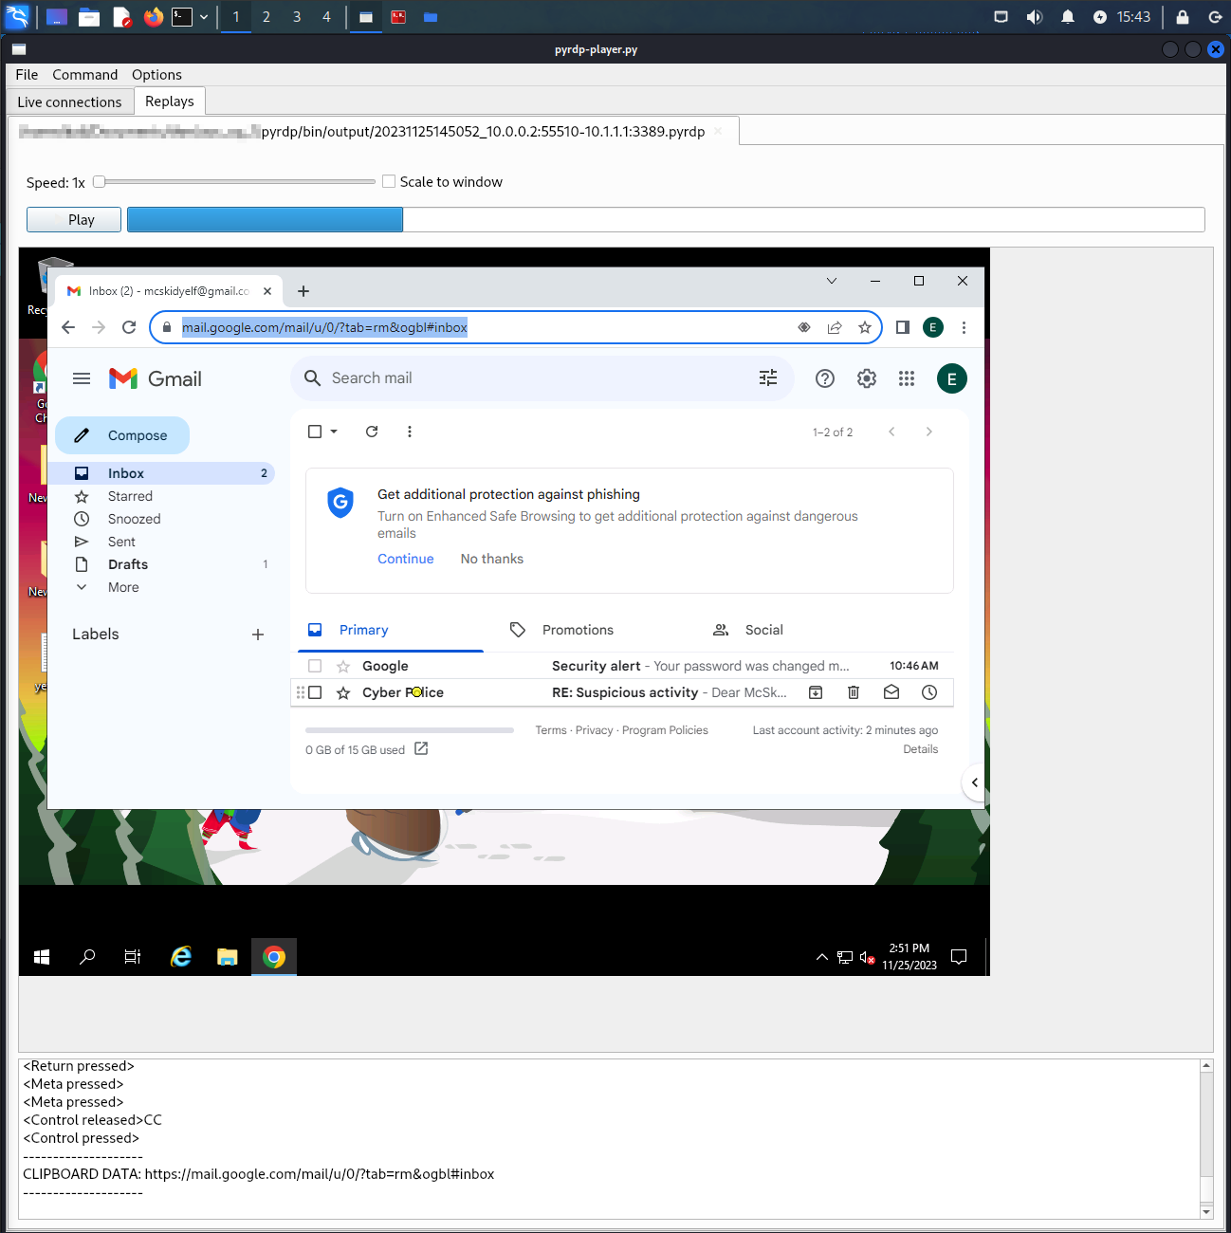Switch to the Social inbox tab

click(763, 630)
